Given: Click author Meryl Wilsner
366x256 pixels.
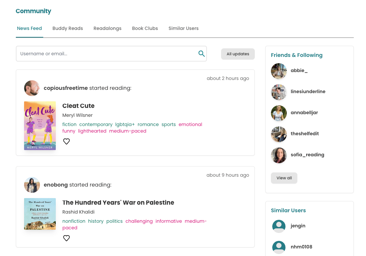Looking at the screenshot, I should [78, 115].
